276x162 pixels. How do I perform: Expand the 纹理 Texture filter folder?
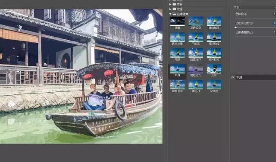click(x=170, y=9)
